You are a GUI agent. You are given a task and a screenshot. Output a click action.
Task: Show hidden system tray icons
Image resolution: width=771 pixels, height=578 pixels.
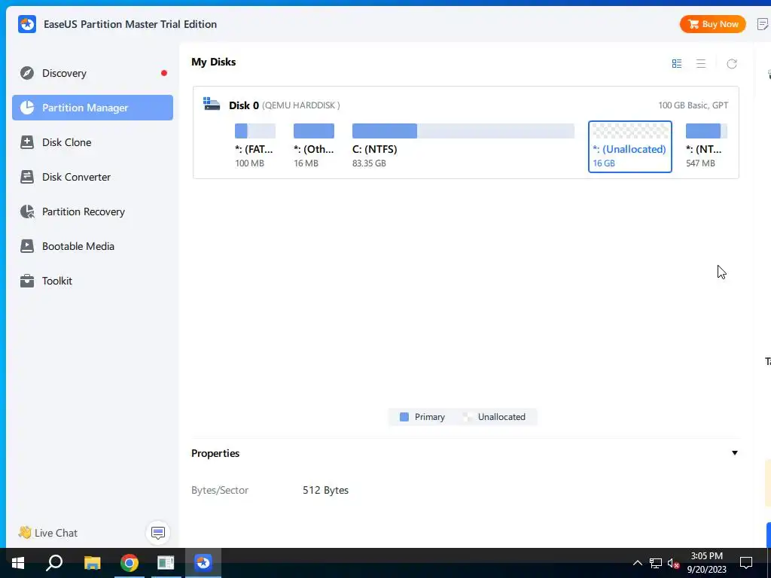(x=637, y=563)
